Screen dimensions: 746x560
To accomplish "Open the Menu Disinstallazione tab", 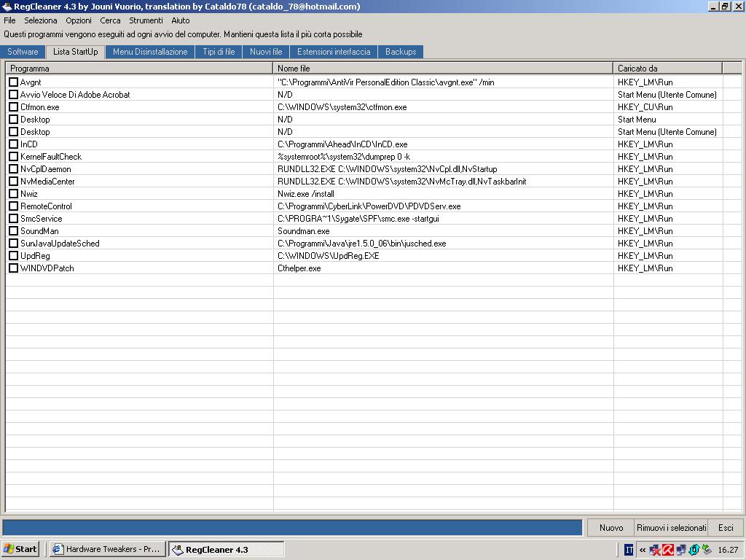I will [150, 52].
